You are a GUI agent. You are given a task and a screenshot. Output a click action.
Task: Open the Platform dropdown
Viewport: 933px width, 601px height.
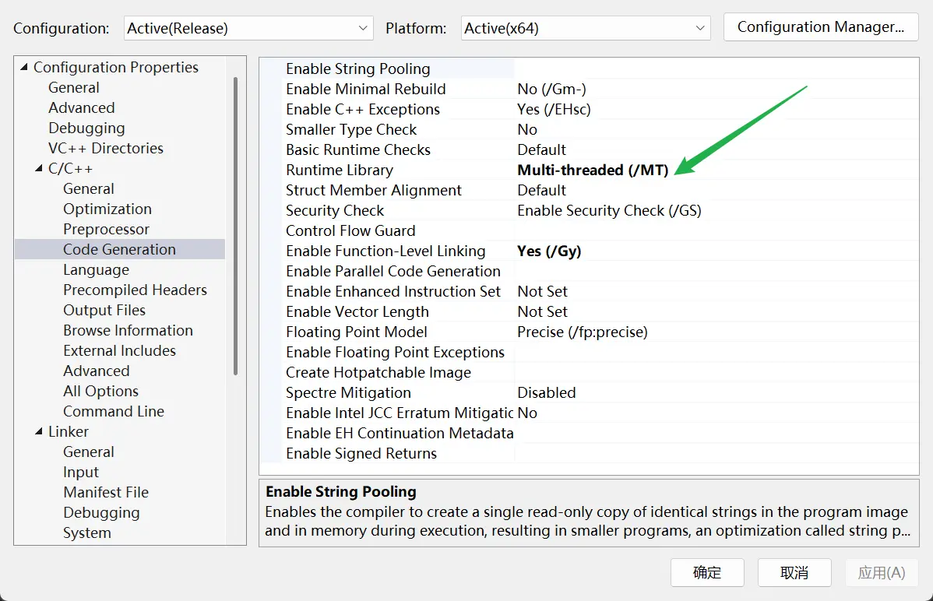coord(585,28)
